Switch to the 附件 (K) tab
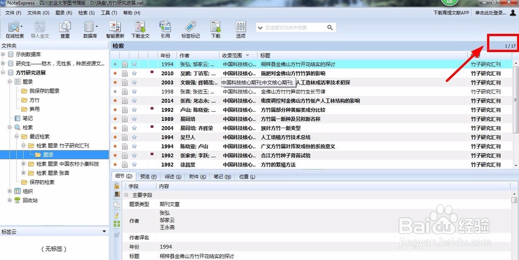This screenshot has height=260, width=519. coord(198,176)
